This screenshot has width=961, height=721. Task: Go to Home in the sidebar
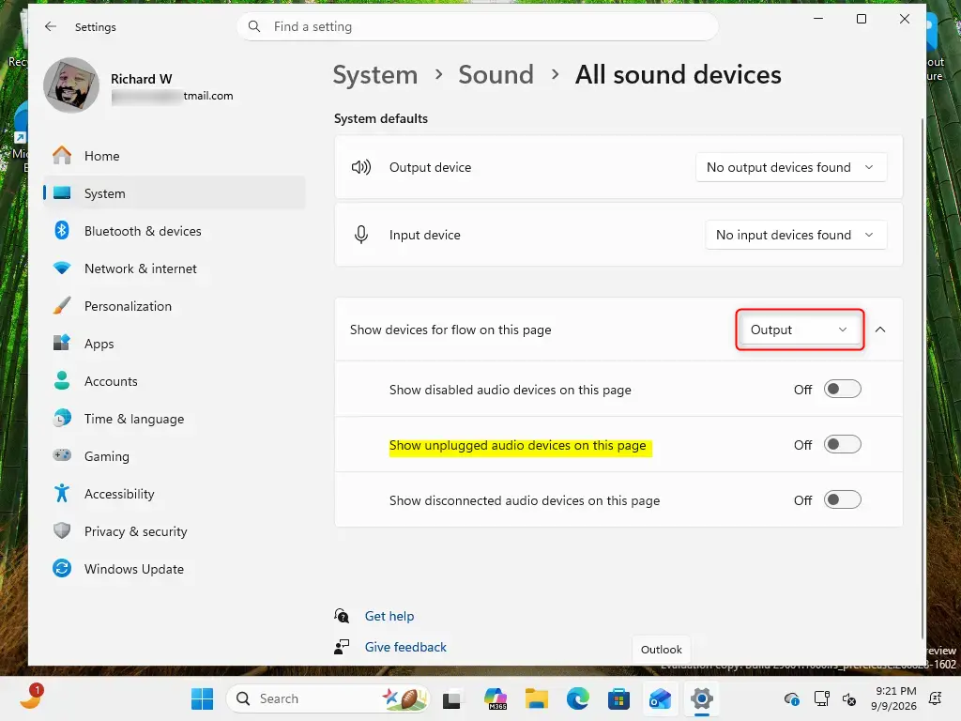[174, 156]
